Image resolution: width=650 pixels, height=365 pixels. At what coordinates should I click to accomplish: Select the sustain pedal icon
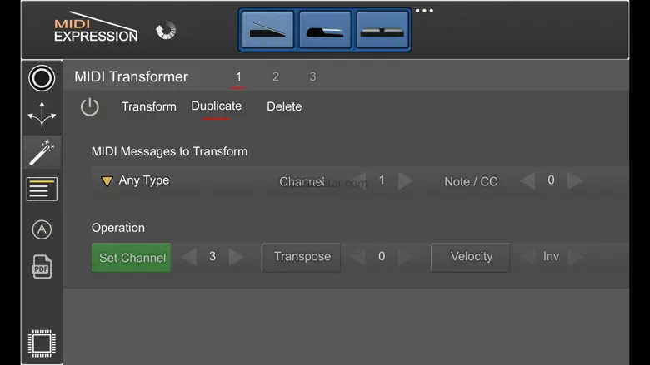pos(325,30)
